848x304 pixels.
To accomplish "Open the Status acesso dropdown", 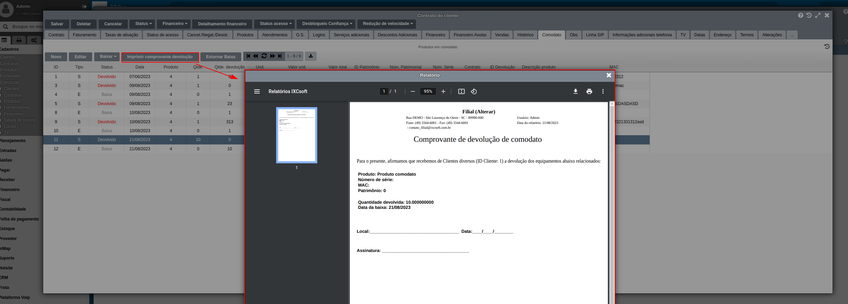I will 274,24.
